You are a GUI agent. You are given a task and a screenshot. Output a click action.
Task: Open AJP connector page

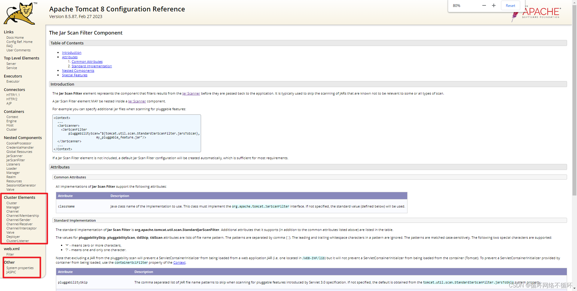point(9,103)
